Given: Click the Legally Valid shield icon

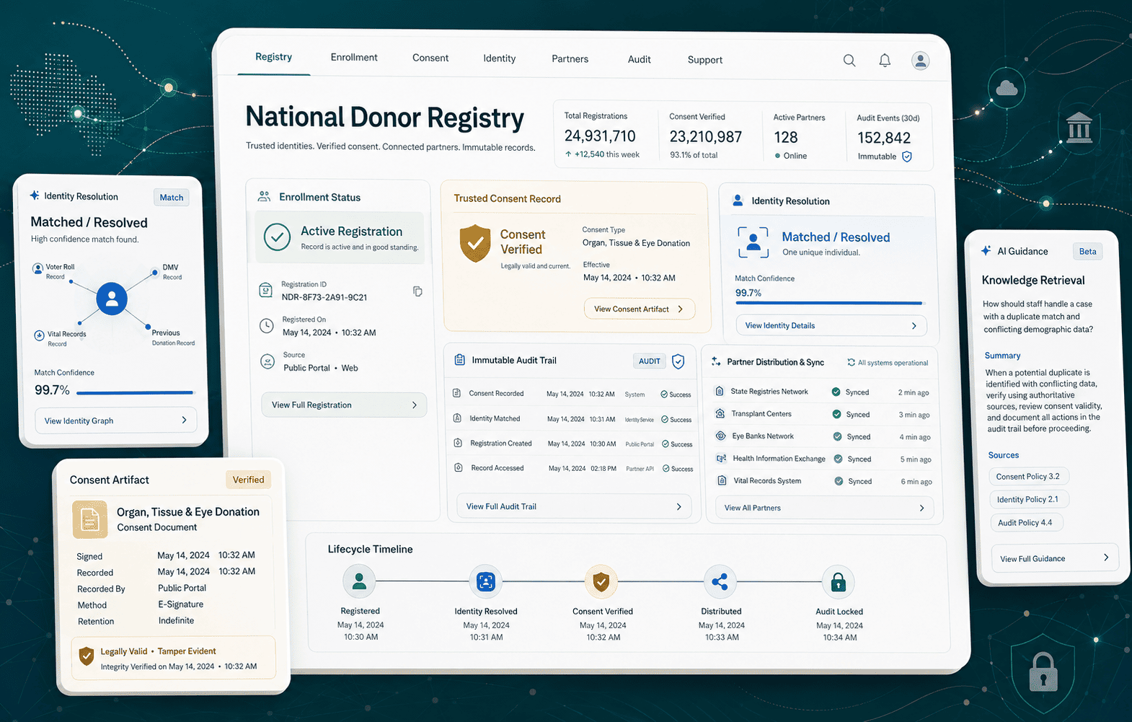Looking at the screenshot, I should pos(87,656).
